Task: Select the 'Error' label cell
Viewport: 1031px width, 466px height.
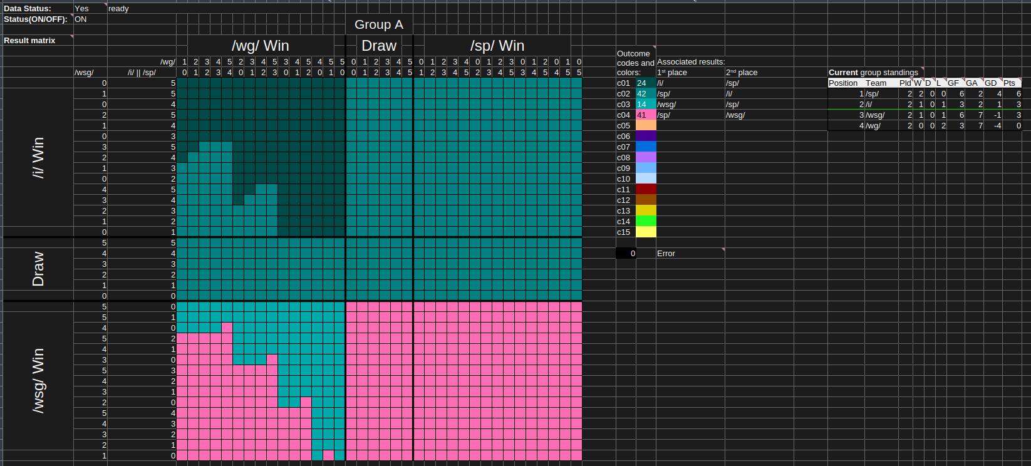Action: (x=666, y=253)
